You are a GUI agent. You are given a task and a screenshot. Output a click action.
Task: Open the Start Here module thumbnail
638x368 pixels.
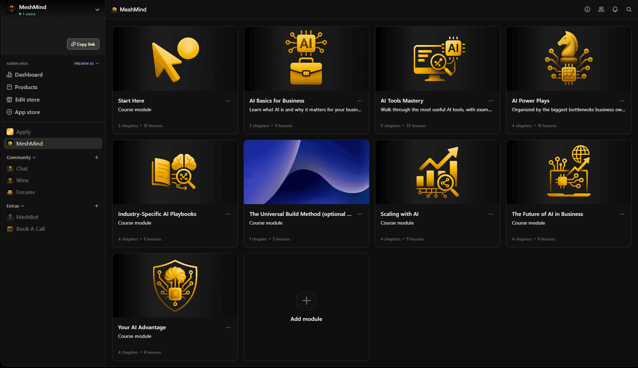pyautogui.click(x=175, y=59)
